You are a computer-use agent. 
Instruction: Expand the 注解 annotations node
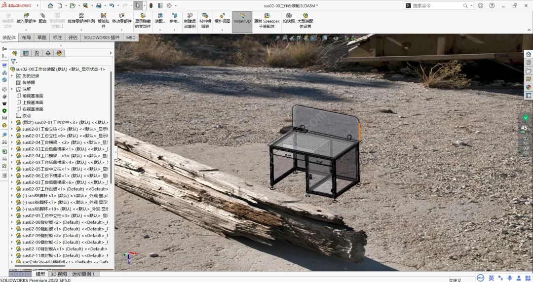click(x=12, y=89)
